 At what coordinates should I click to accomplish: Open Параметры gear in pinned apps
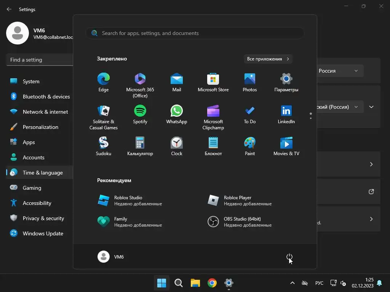(x=286, y=83)
